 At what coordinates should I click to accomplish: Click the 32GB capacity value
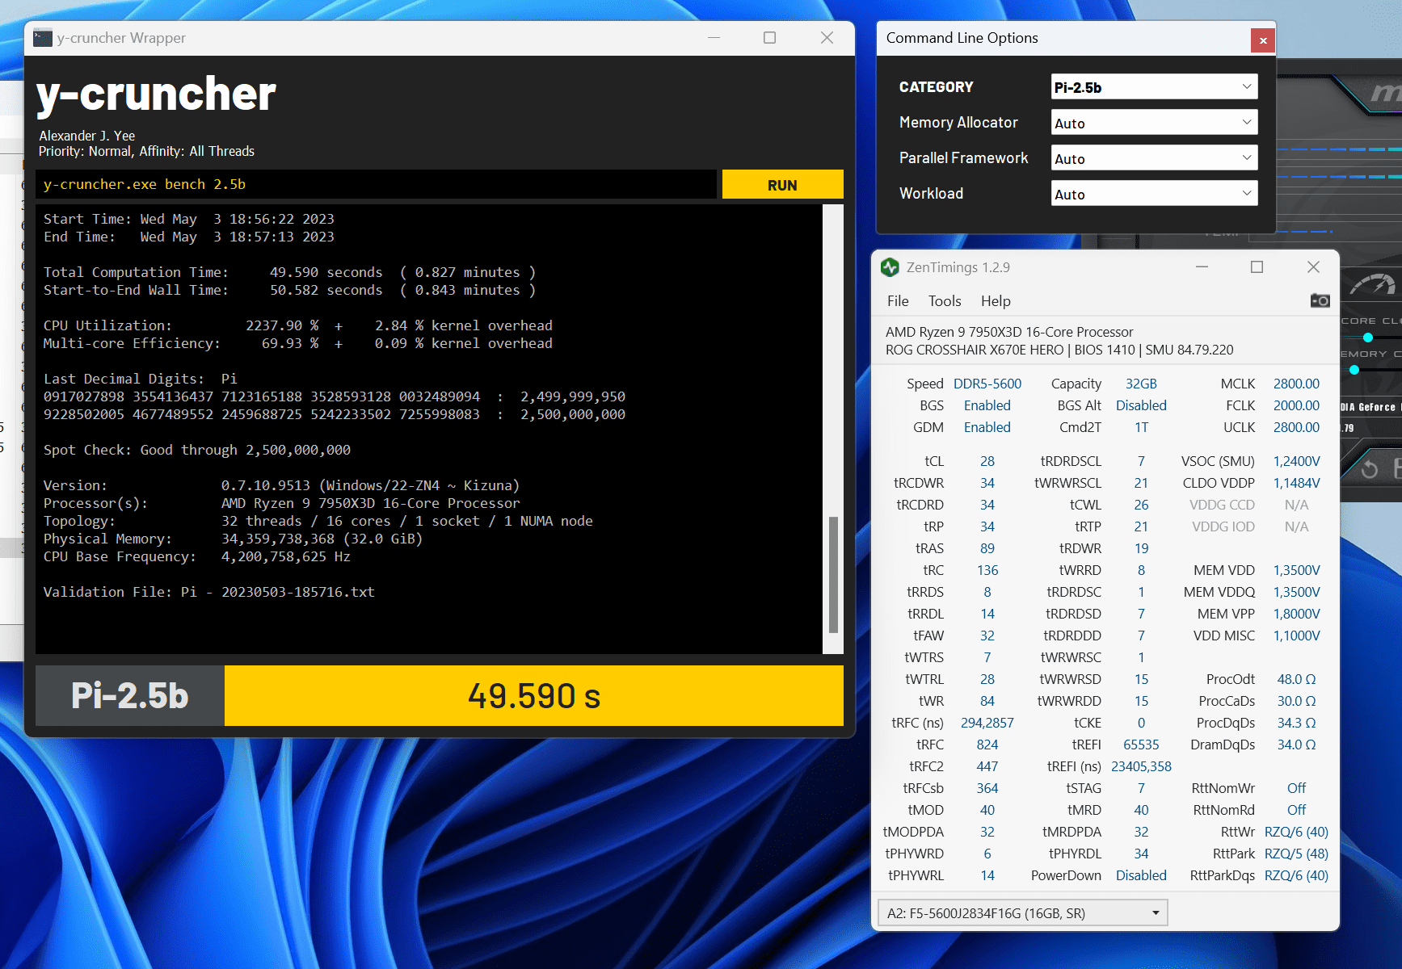click(1141, 384)
